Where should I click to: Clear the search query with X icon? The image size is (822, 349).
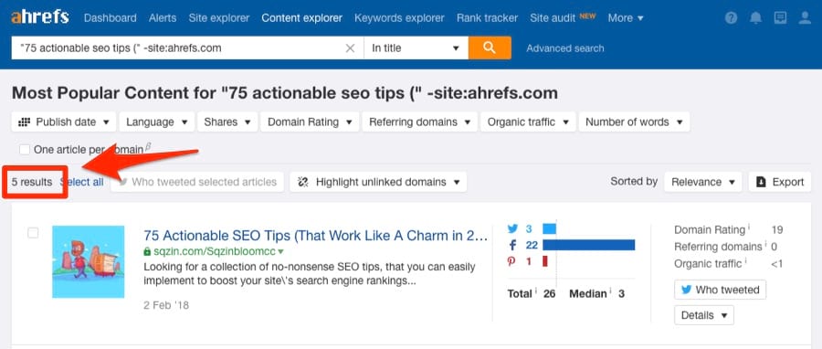pyautogui.click(x=350, y=48)
